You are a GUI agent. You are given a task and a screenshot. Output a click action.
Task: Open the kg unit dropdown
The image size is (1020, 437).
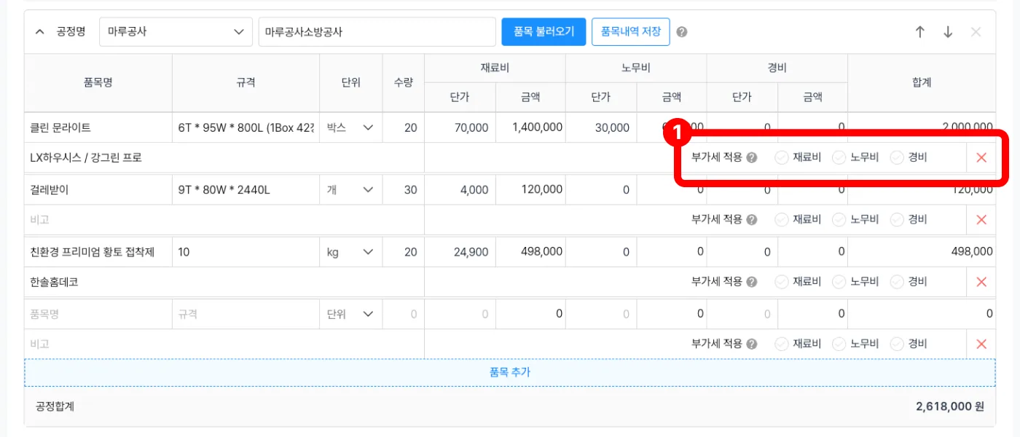point(350,251)
